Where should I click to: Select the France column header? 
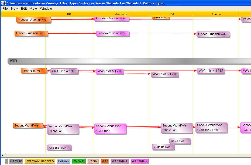216,14
